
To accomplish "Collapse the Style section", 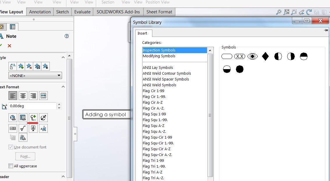I will [63, 57].
